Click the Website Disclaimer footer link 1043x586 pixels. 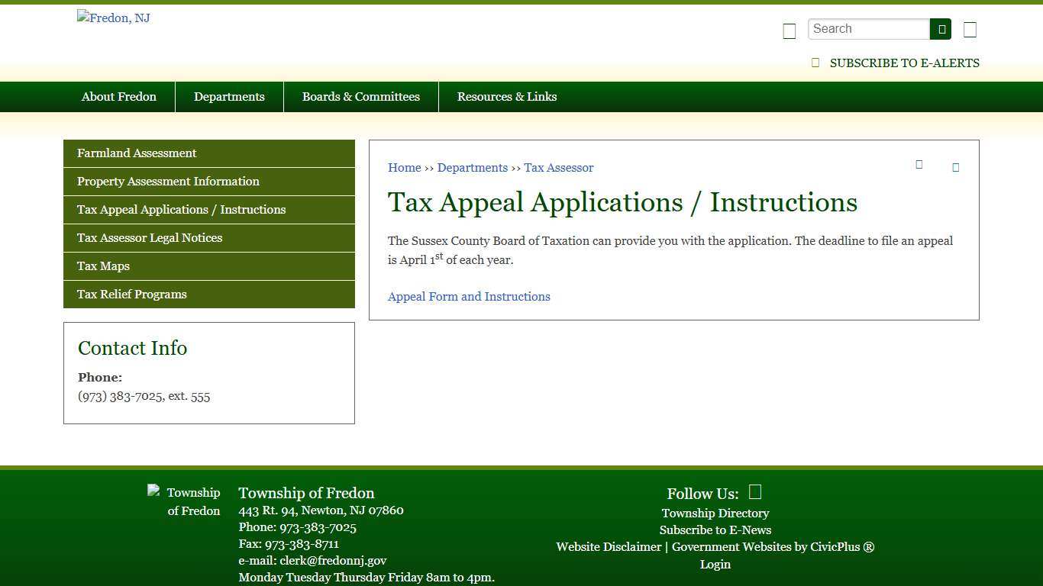609,546
